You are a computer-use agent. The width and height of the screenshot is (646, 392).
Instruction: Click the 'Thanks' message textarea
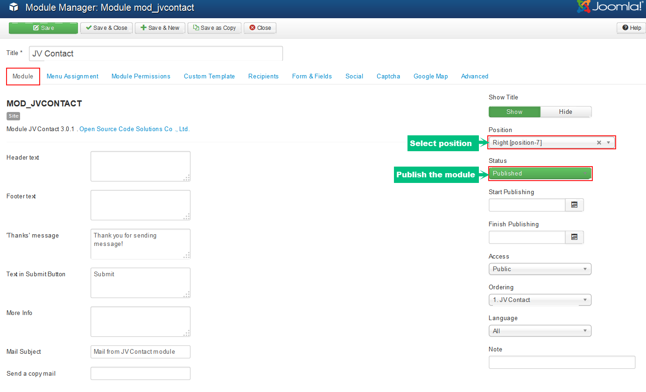point(140,244)
